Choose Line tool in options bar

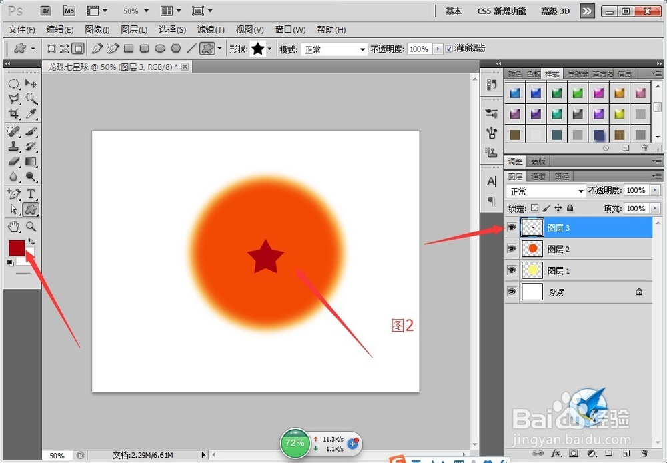[x=191, y=49]
